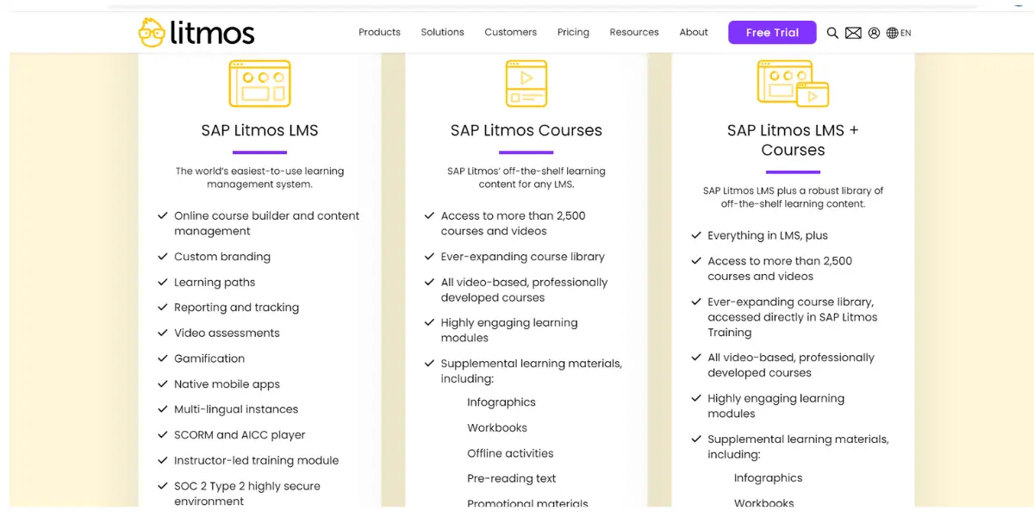Click purple underline below SAP Litmos Courses
Viewport: 1034px width, 517px height.
(526, 153)
